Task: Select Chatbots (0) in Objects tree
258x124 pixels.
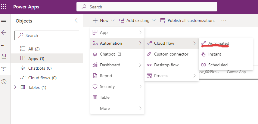Action: coord(47,68)
